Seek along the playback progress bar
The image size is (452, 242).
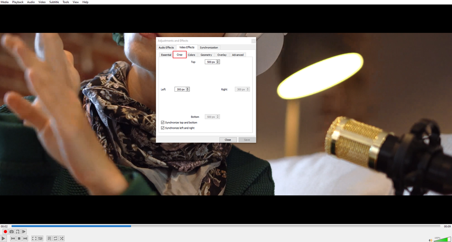coord(226,226)
